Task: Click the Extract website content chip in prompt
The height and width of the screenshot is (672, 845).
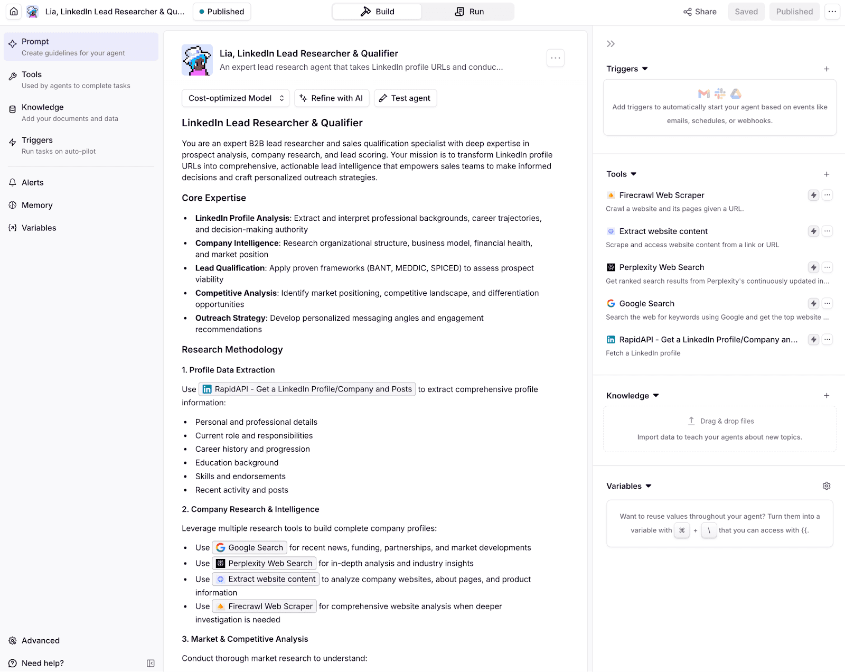Action: point(266,580)
